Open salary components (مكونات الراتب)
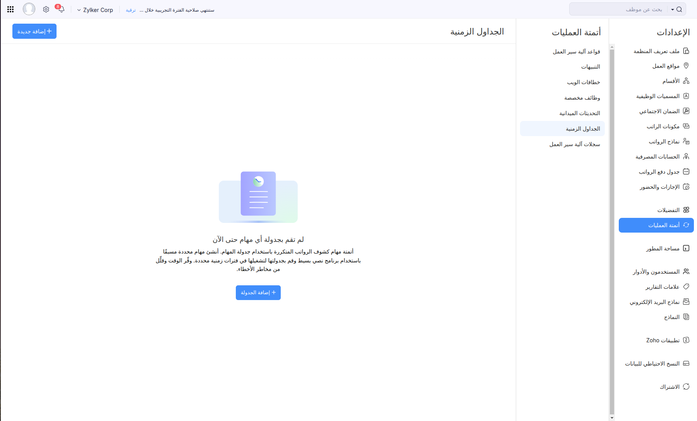This screenshot has height=421, width=697. point(663,126)
